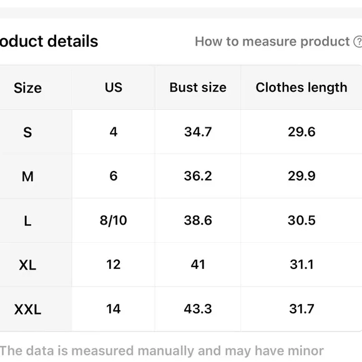Open the How to measure product link
This screenshot has height=362, width=362.
(x=272, y=42)
